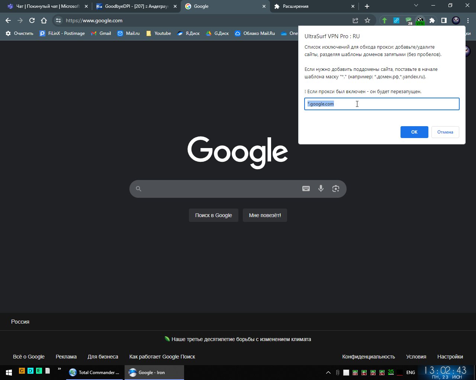
Task: Click the ENG language indicator
Action: [x=411, y=372]
